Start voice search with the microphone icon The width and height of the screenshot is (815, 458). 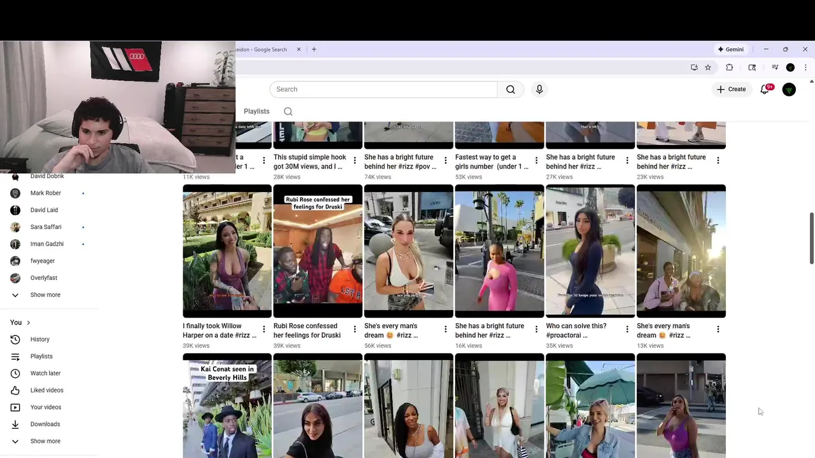[x=539, y=90]
